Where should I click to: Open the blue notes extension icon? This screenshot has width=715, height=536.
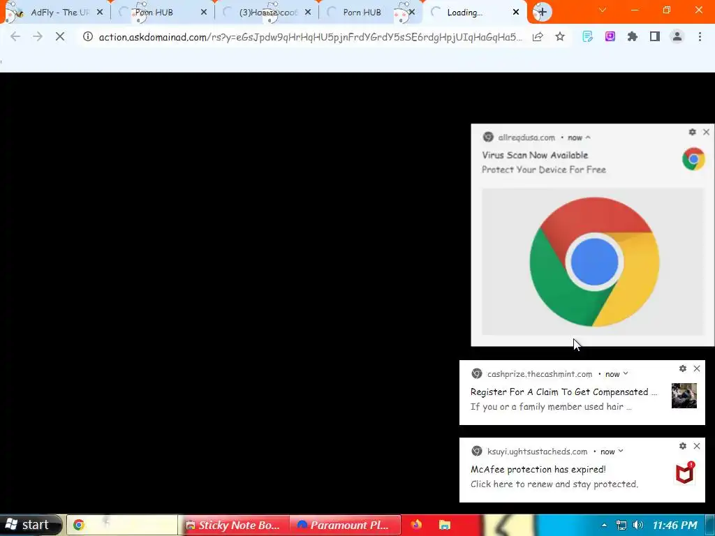point(588,36)
